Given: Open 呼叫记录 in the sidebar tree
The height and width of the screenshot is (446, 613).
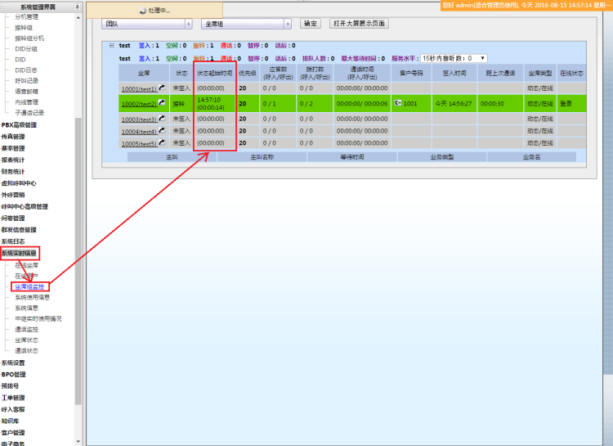Looking at the screenshot, I should coord(26,81).
